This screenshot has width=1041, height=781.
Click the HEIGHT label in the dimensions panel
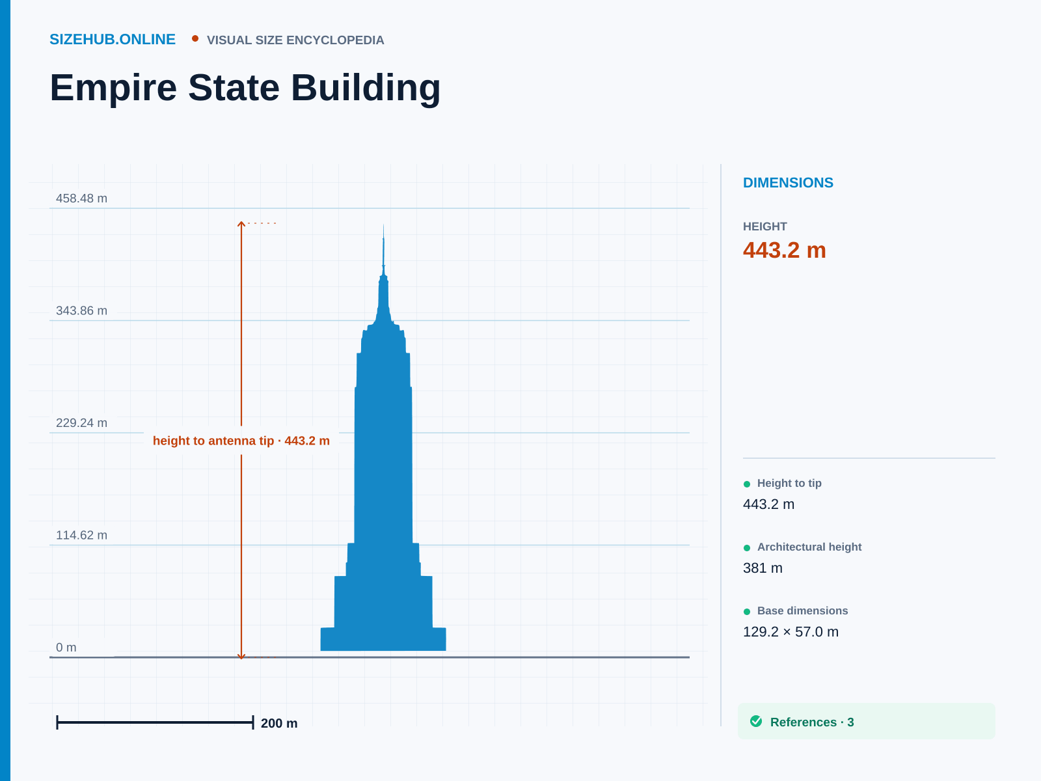(x=765, y=226)
